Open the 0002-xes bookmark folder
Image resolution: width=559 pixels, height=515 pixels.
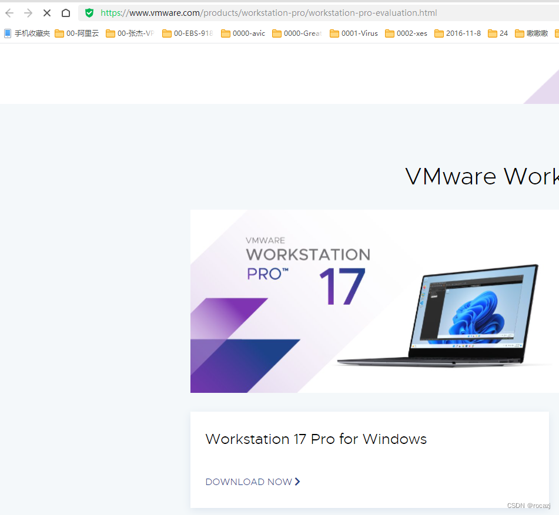point(406,33)
